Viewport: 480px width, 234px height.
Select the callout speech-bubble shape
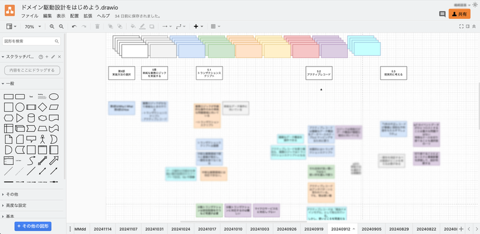point(31,139)
